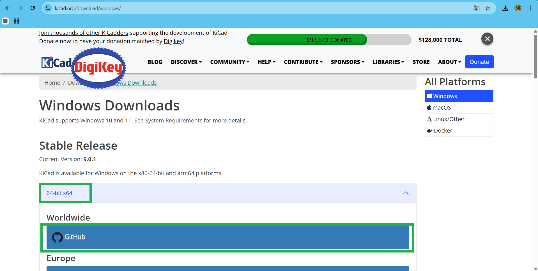Expand the SPONSORS dropdown menu
Viewport: 538px width, 271px height.
347,62
